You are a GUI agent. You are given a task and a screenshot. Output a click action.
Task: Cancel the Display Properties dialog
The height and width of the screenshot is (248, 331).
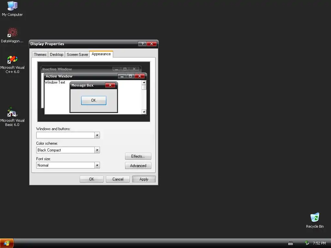click(x=118, y=179)
